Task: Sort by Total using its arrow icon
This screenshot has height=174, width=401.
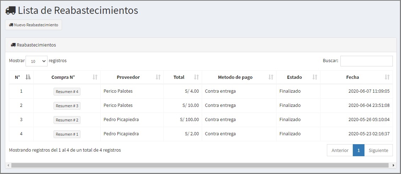Action: tap(196, 77)
